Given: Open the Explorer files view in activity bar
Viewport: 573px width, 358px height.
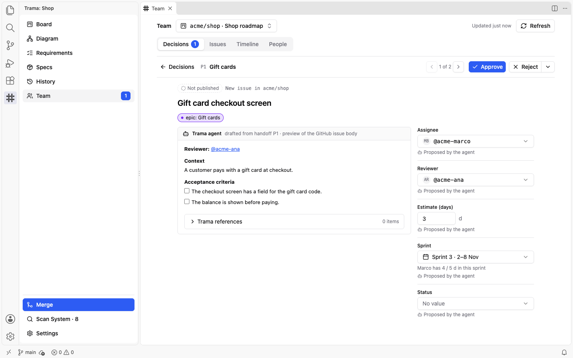Looking at the screenshot, I should (10, 10).
